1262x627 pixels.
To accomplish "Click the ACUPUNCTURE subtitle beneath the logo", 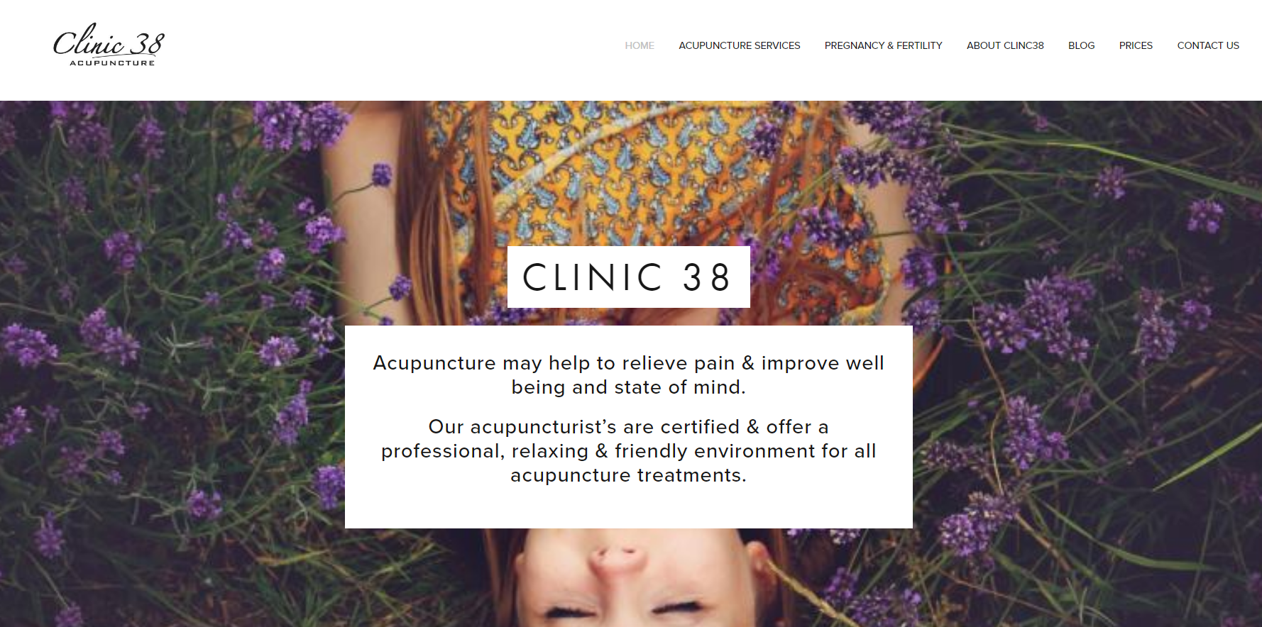I will pos(112,63).
